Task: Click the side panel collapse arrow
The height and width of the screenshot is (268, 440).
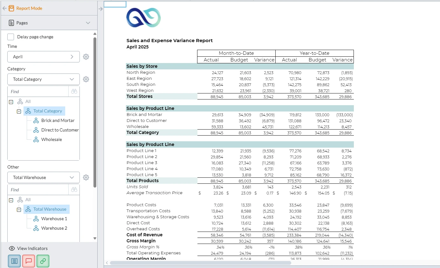Action: [x=100, y=9]
